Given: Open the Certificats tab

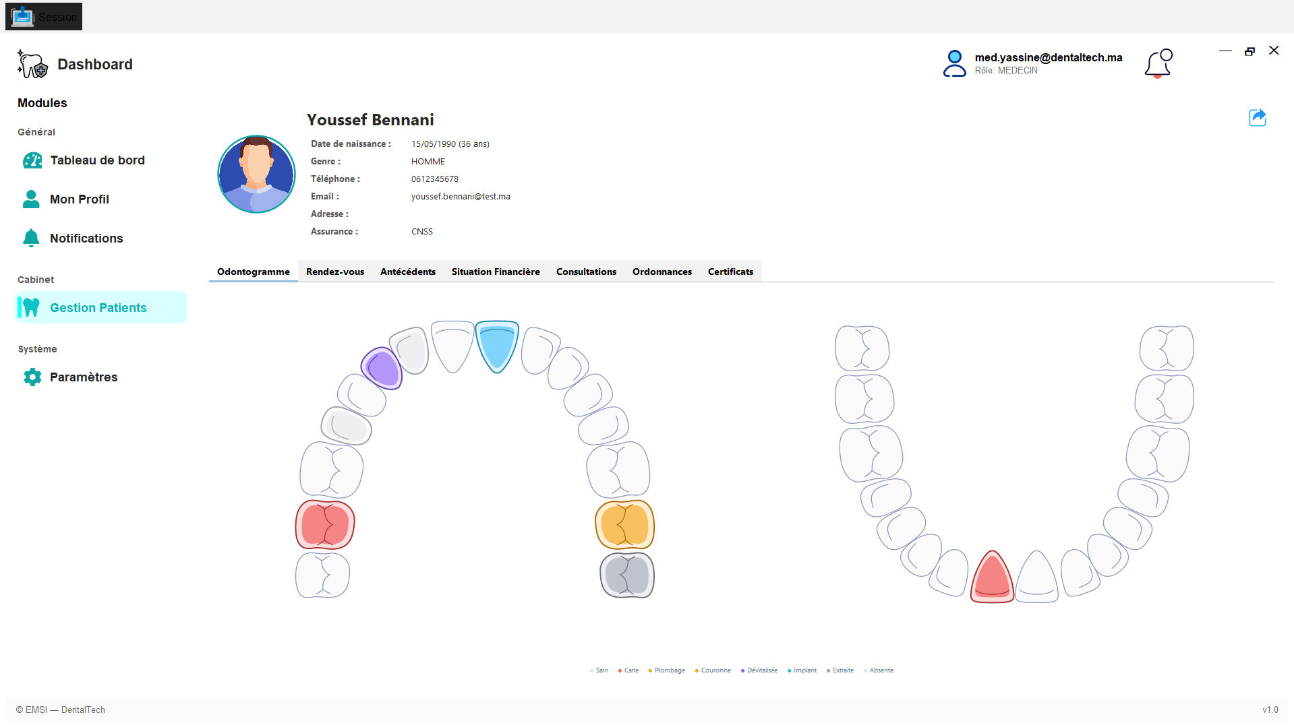Looking at the screenshot, I should [x=730, y=272].
